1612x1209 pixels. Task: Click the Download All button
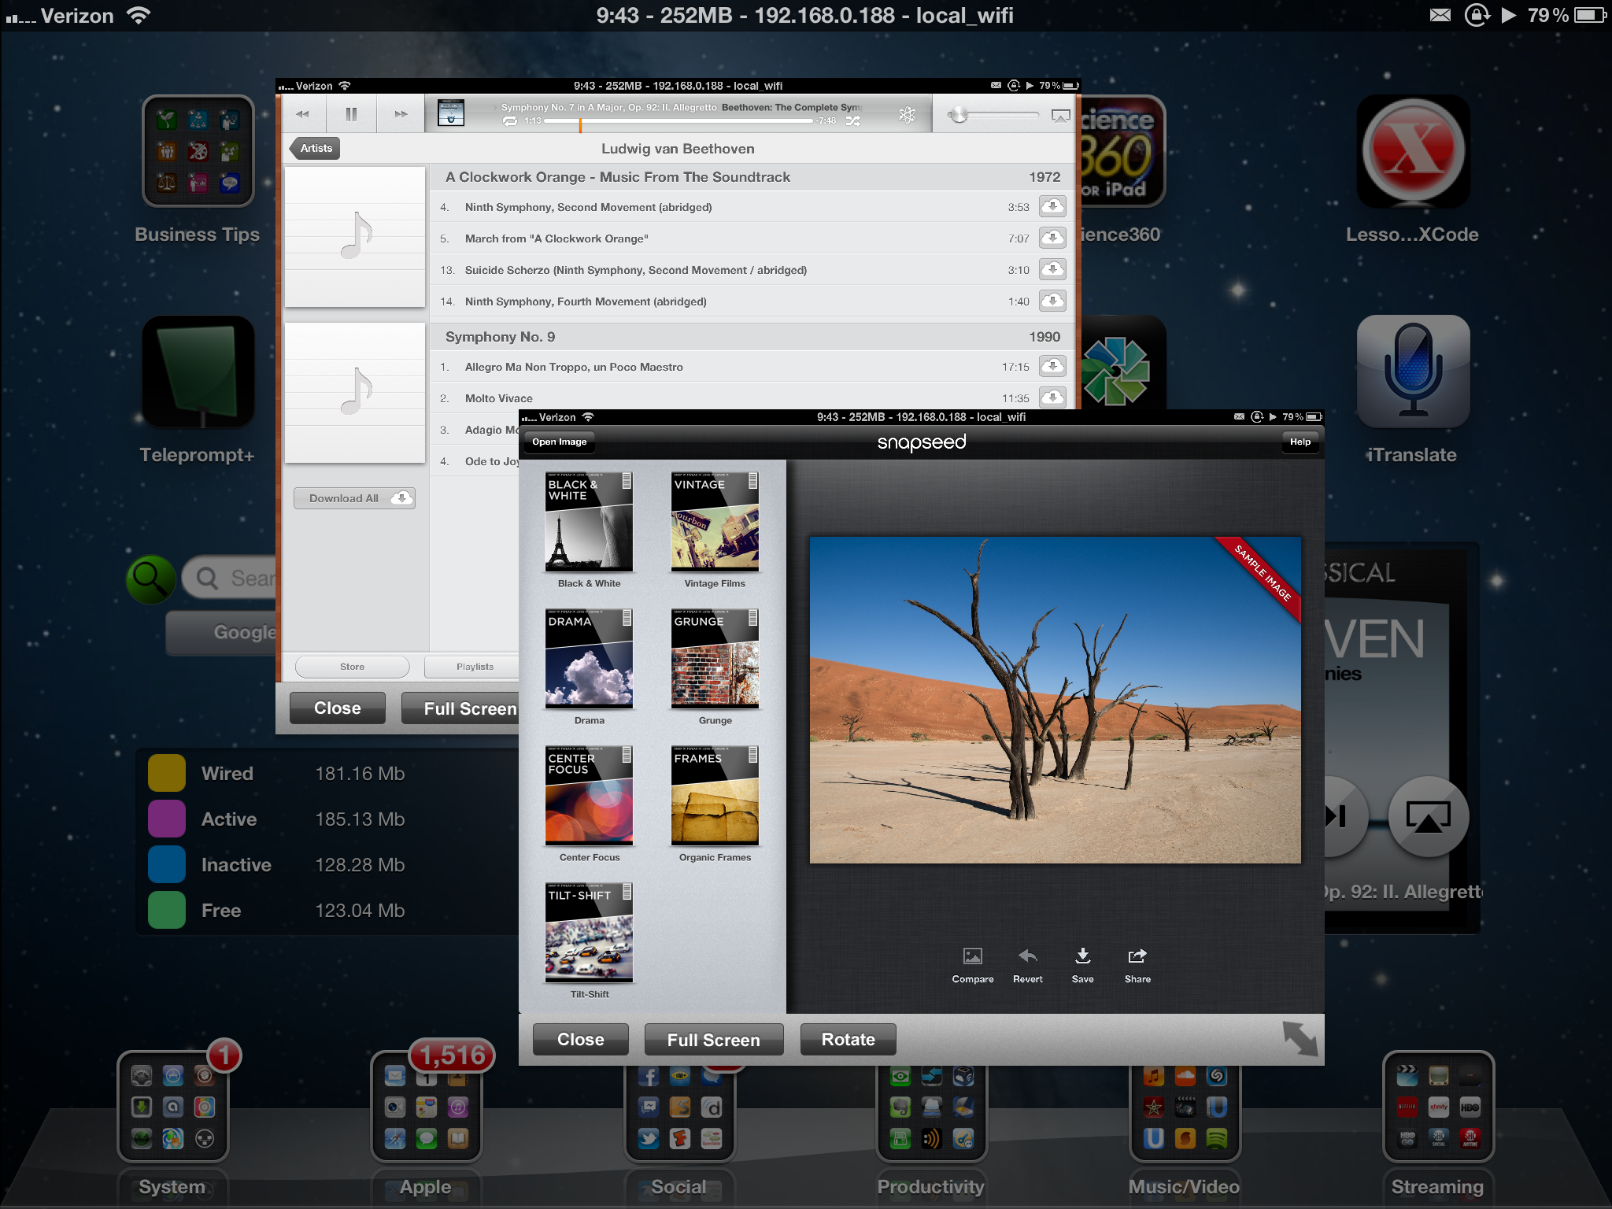coord(354,498)
